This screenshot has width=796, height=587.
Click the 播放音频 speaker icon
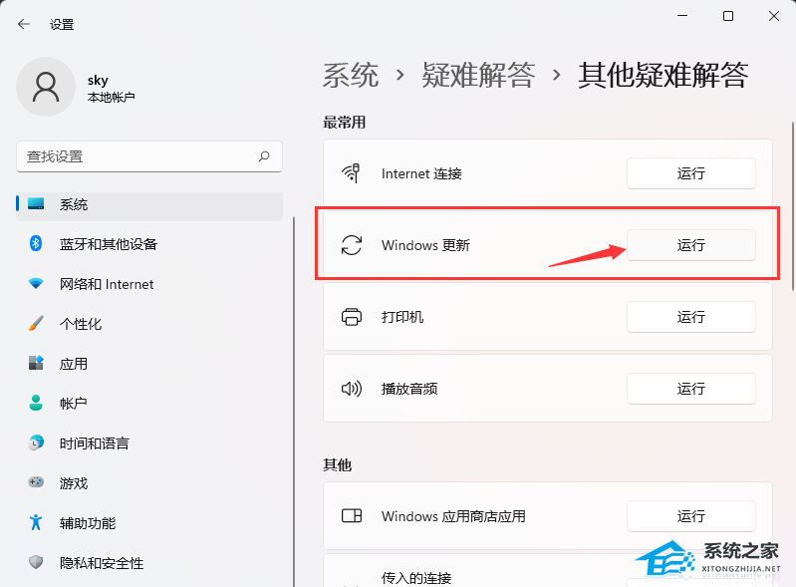point(352,389)
